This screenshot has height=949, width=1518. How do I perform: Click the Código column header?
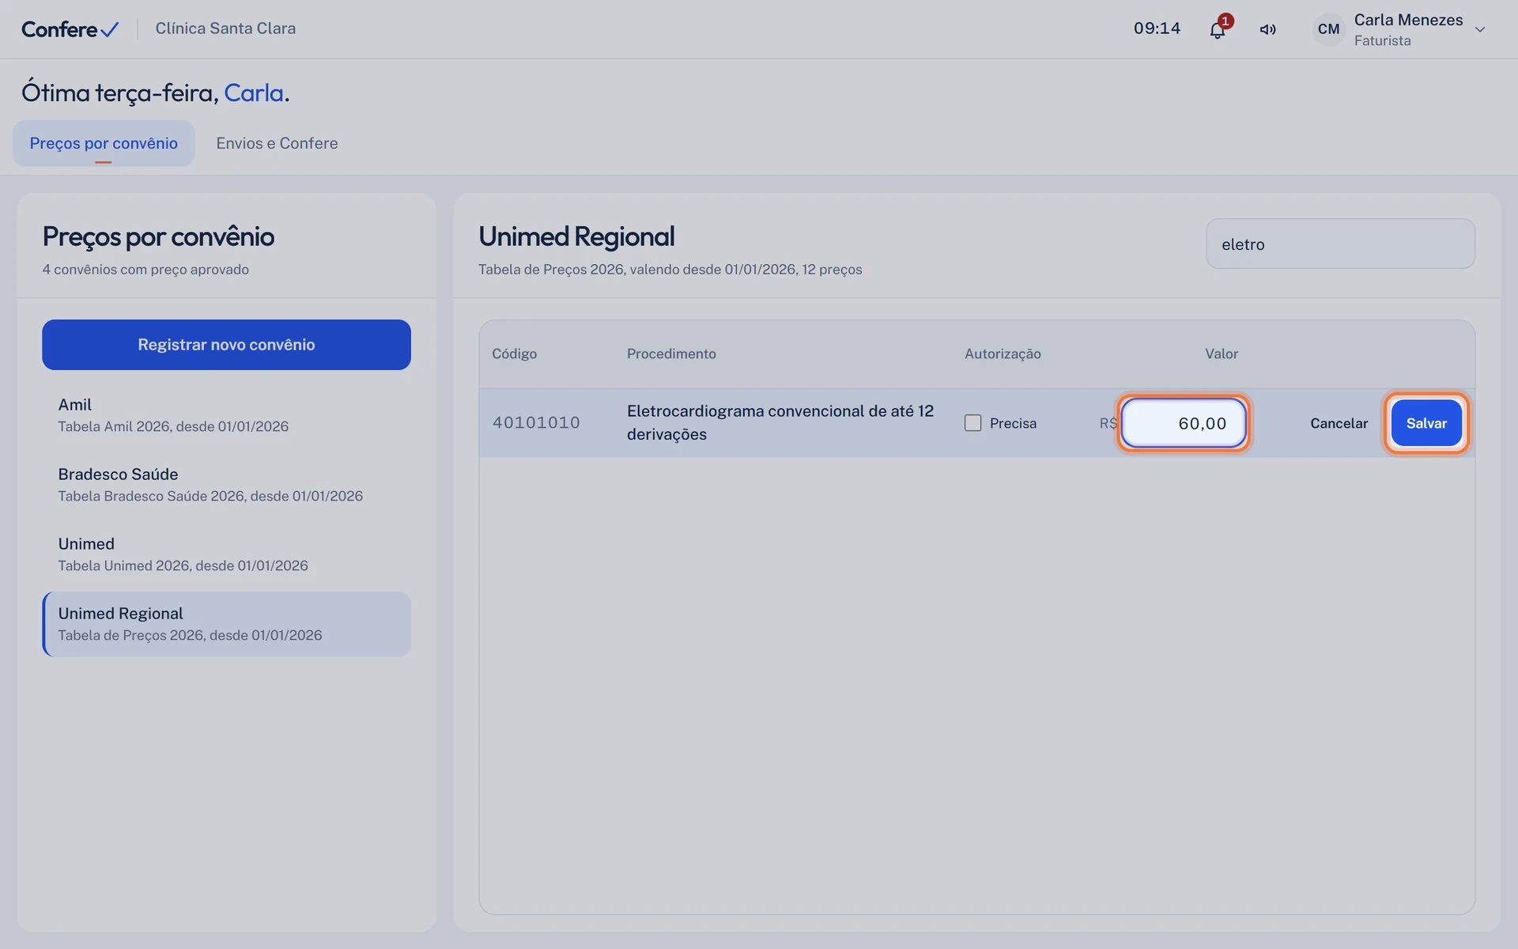[x=514, y=354]
